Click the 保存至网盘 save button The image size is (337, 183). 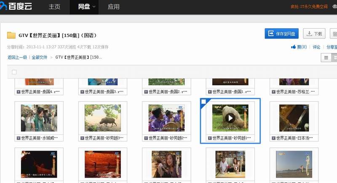(x=281, y=34)
